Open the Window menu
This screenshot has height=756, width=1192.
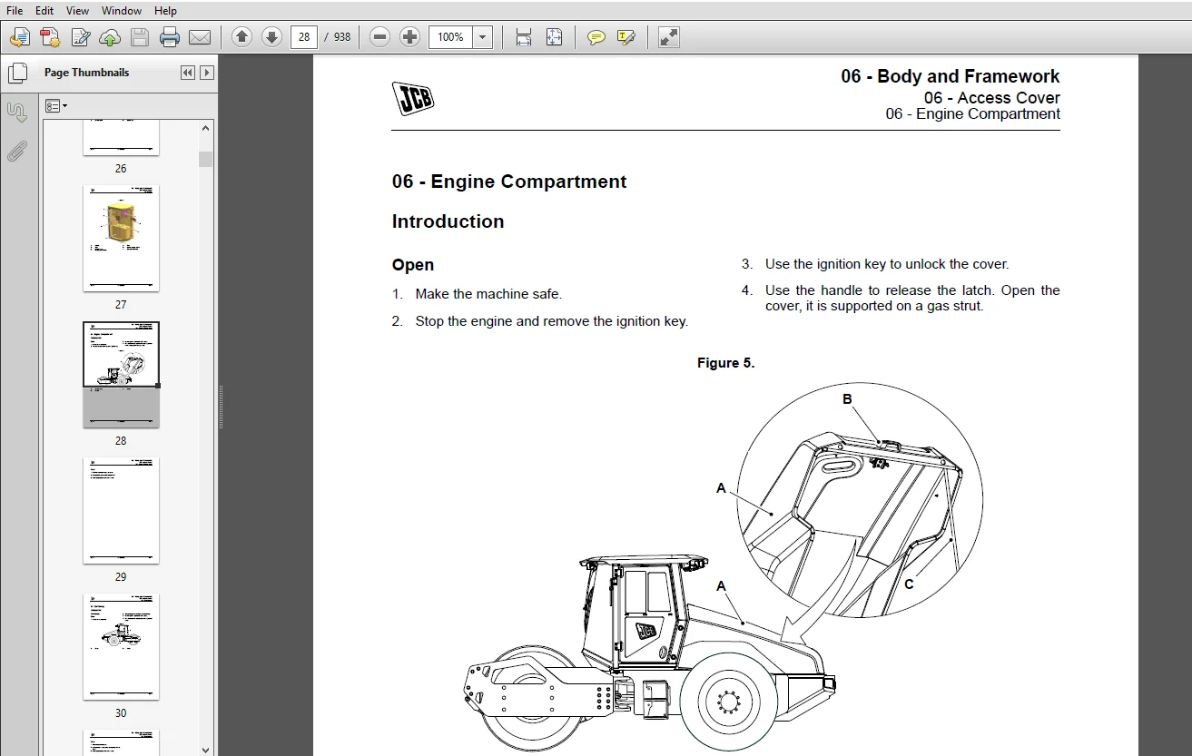122,11
